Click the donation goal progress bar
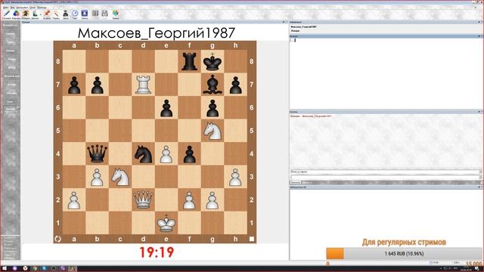 [x=404, y=254]
